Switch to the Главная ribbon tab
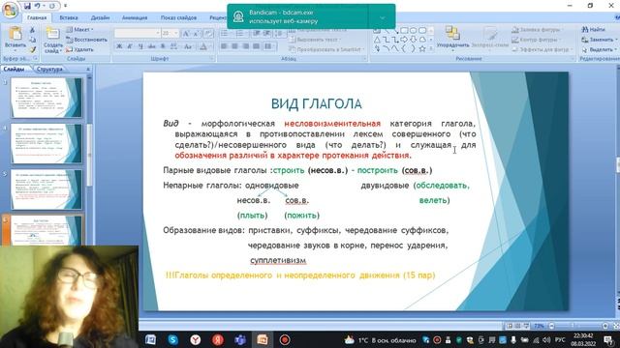Image resolution: width=620 pixels, height=348 pixels. (37, 17)
